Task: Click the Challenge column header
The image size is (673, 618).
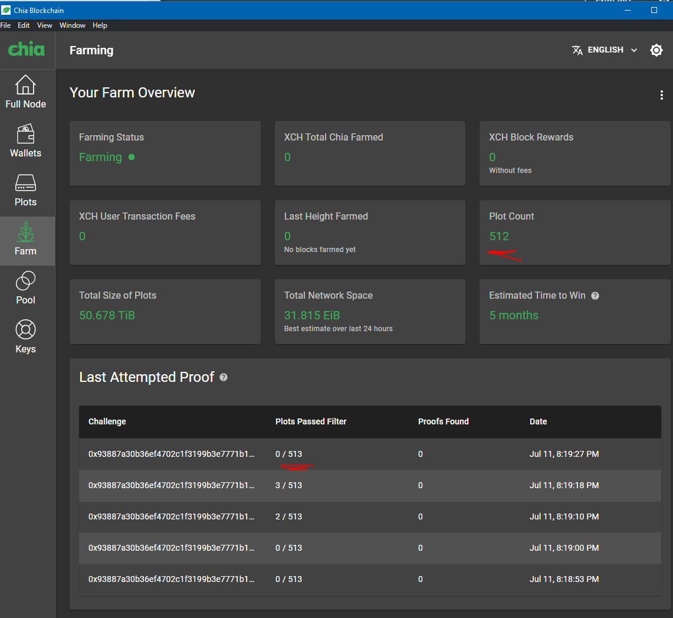Action: click(x=107, y=421)
